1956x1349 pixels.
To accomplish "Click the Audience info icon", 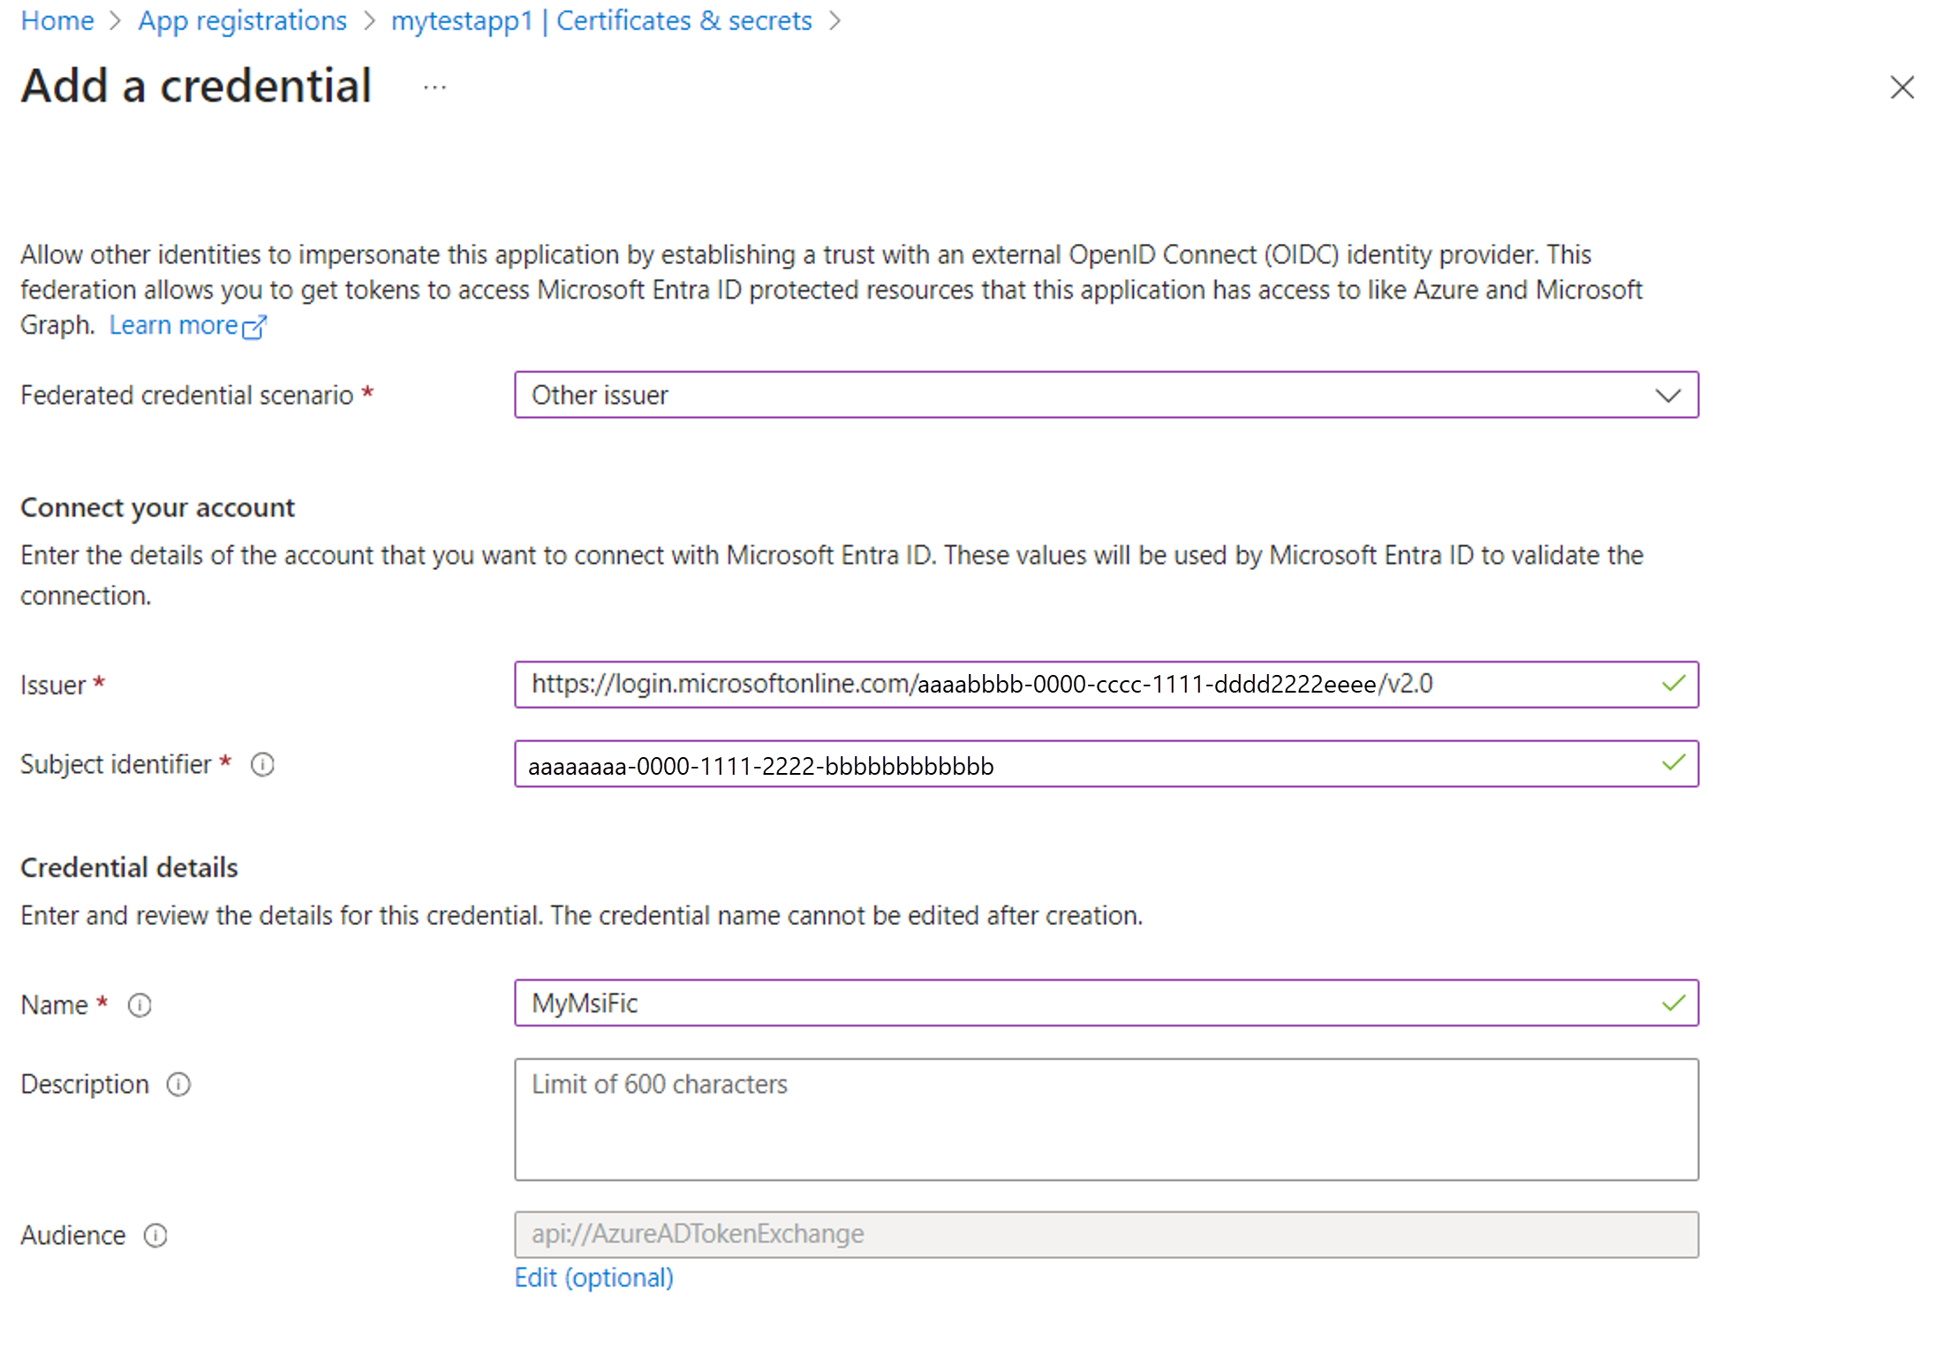I will point(155,1235).
